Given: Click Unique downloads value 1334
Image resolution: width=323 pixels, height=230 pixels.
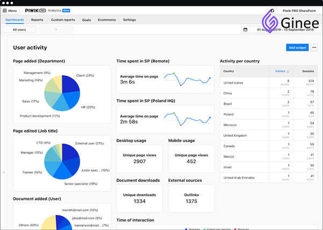Looking at the screenshot, I should (x=140, y=201).
